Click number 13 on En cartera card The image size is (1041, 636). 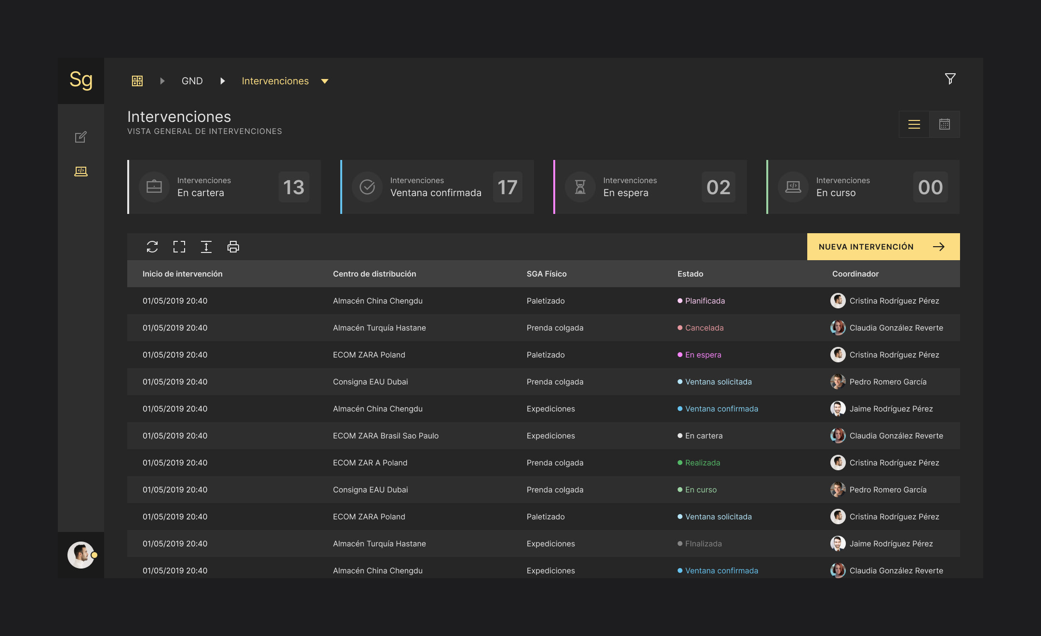click(294, 187)
